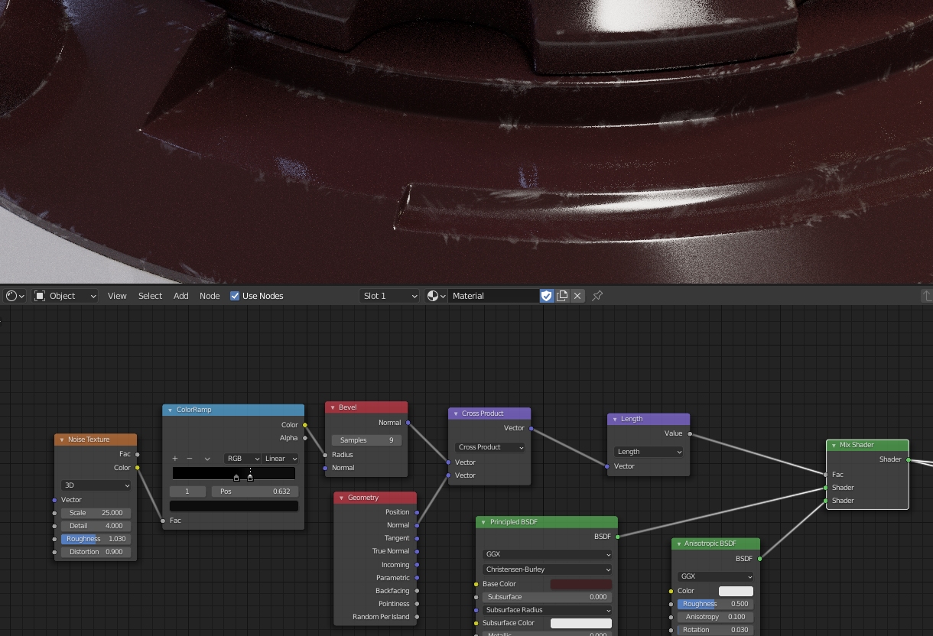Collapse the Noise Texture node

click(62, 440)
